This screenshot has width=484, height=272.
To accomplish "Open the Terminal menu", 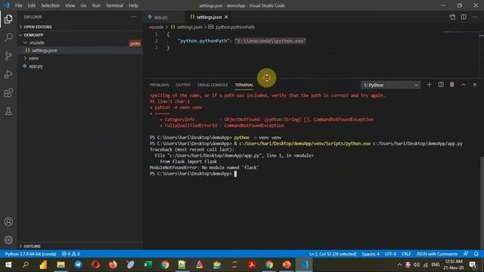I will click(114, 5).
